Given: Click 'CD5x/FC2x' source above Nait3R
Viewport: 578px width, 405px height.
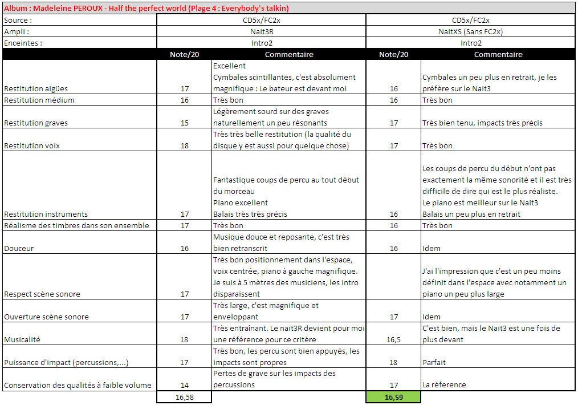Looking at the screenshot, I should (x=261, y=20).
